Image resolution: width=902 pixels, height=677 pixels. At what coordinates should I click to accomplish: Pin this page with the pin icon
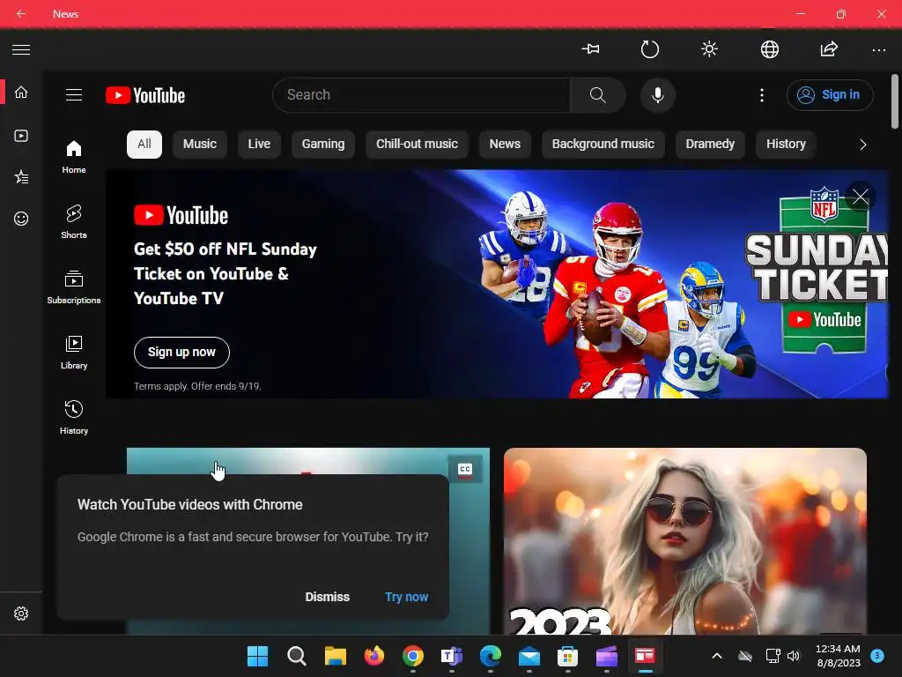pos(591,49)
